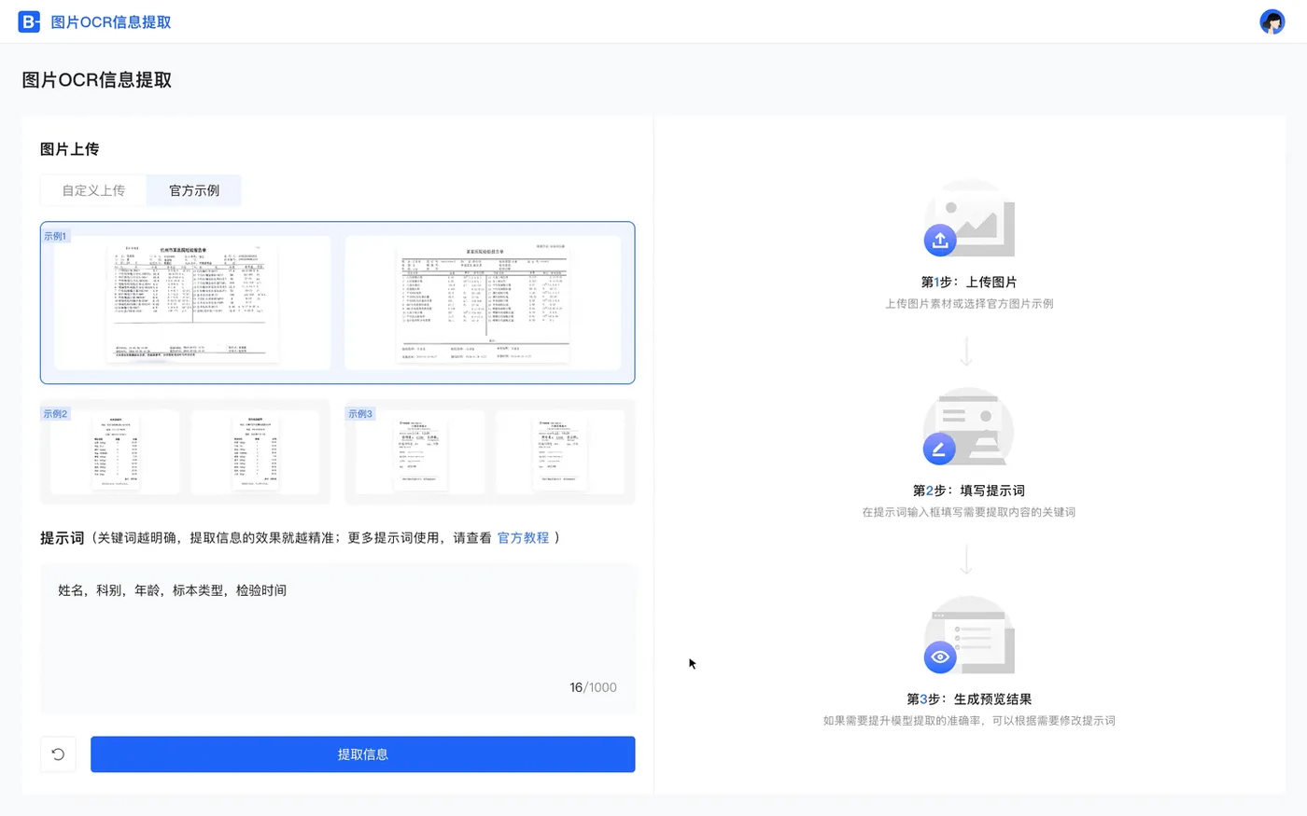The image size is (1307, 816).
Task: Choose the 示例2 left list thumbnail
Action: [115, 452]
